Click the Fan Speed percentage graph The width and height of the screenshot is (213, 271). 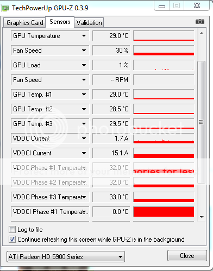point(164,51)
